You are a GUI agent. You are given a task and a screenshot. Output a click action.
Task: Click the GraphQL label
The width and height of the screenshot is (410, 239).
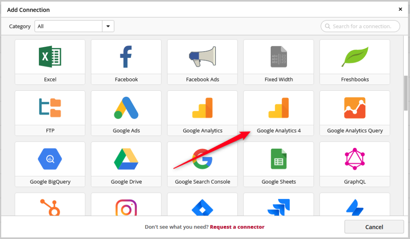pos(355,181)
